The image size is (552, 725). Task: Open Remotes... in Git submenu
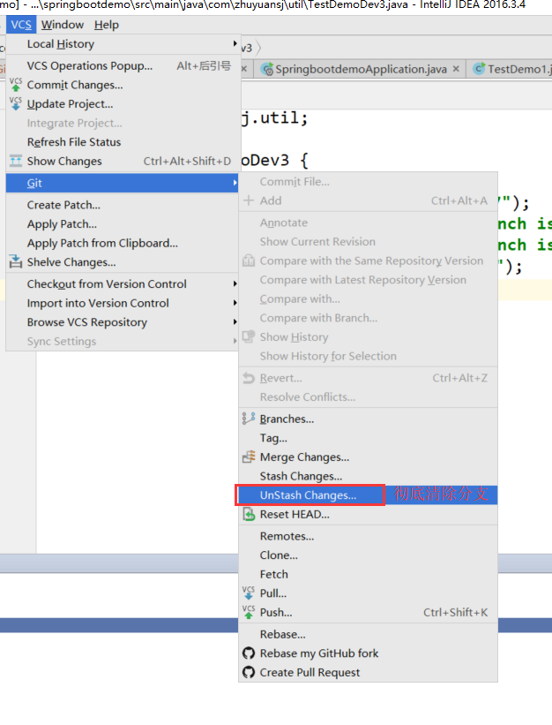(x=368, y=536)
